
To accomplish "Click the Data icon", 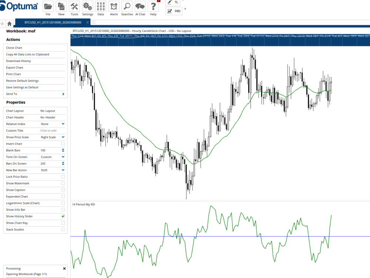I will [101, 7].
